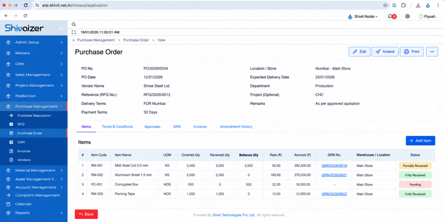Click the Purchase Requisition icon
The width and height of the screenshot is (444, 222).
click(x=11, y=115)
